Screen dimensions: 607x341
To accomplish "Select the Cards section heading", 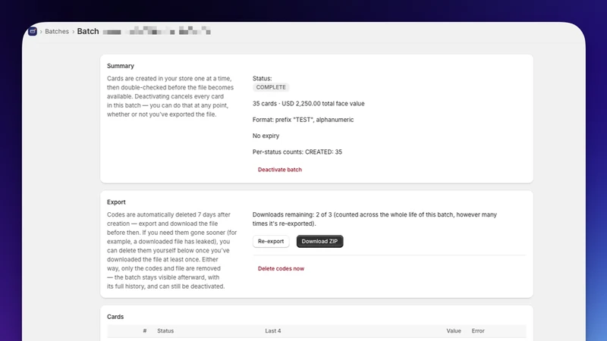I will coord(115,317).
